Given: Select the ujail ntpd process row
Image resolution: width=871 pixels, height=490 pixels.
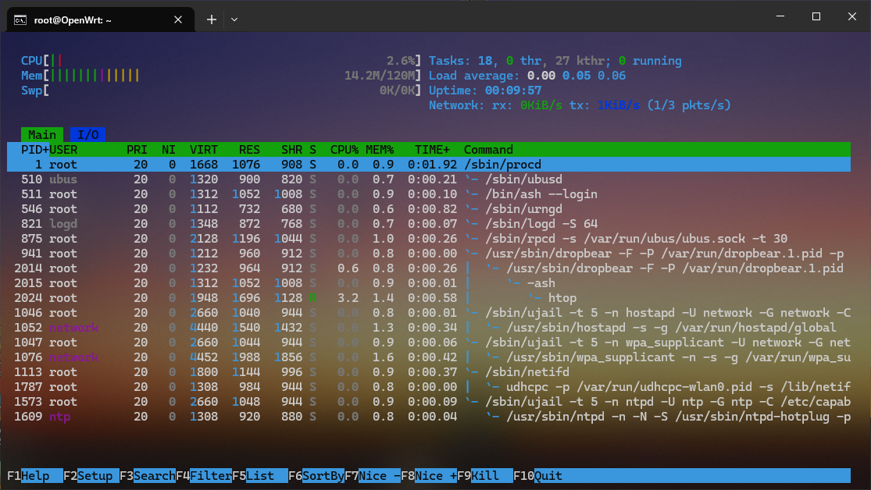Looking at the screenshot, I should [429, 403].
